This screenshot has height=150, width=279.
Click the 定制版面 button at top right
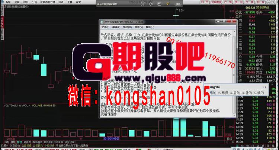tap(217, 2)
